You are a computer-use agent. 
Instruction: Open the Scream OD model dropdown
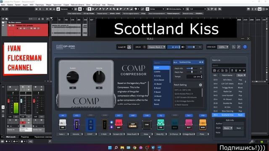(x=119, y=134)
